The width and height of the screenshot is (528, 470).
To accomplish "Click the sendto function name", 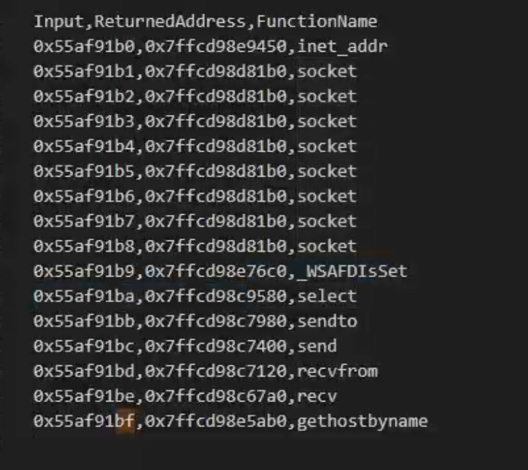I will point(327,321).
